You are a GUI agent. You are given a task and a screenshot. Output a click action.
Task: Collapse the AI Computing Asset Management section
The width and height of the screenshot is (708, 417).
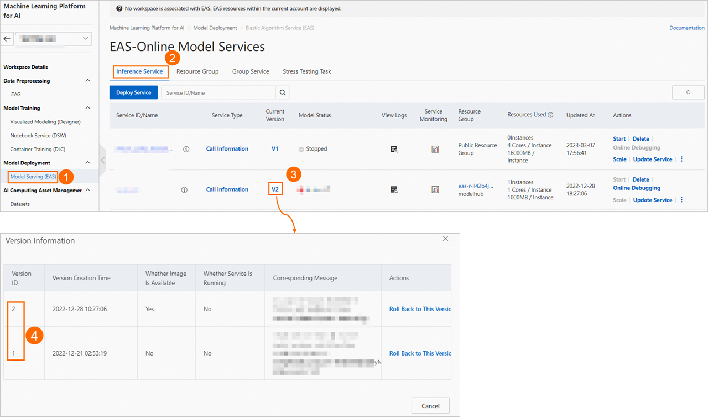tap(87, 191)
